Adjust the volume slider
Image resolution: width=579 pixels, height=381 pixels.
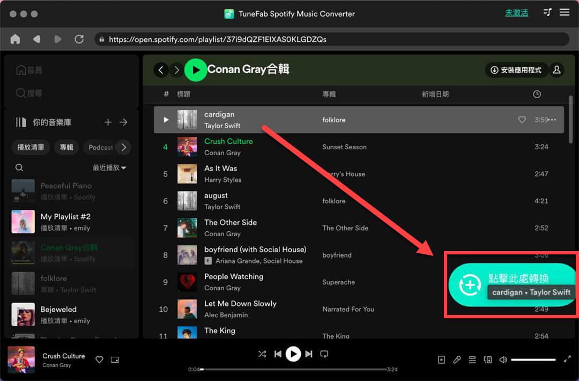(533, 360)
